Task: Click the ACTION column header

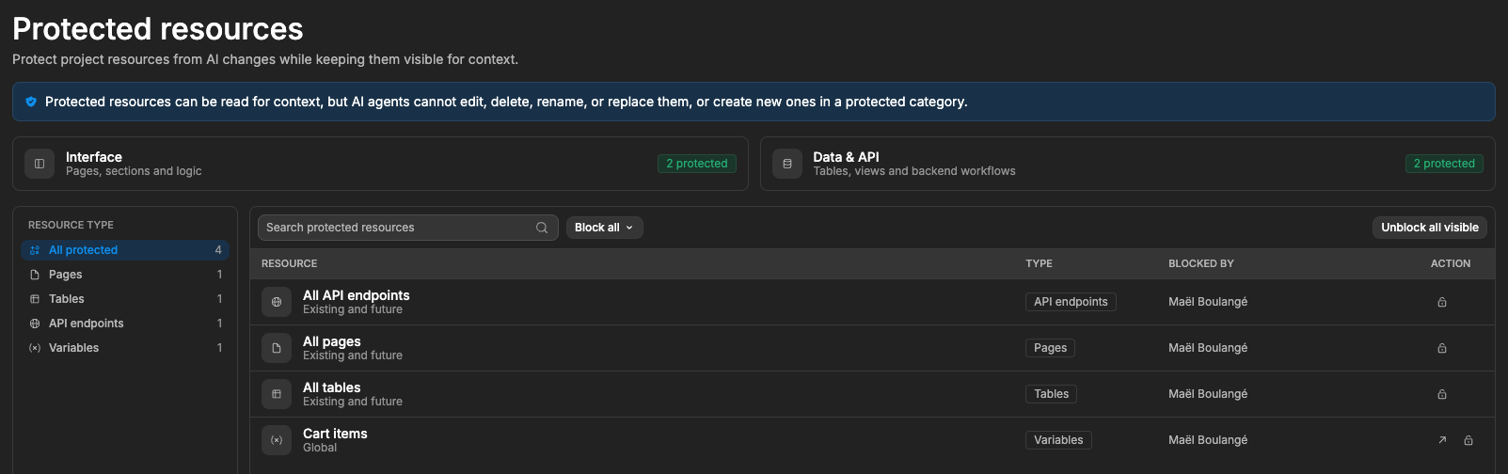Action: (x=1451, y=264)
